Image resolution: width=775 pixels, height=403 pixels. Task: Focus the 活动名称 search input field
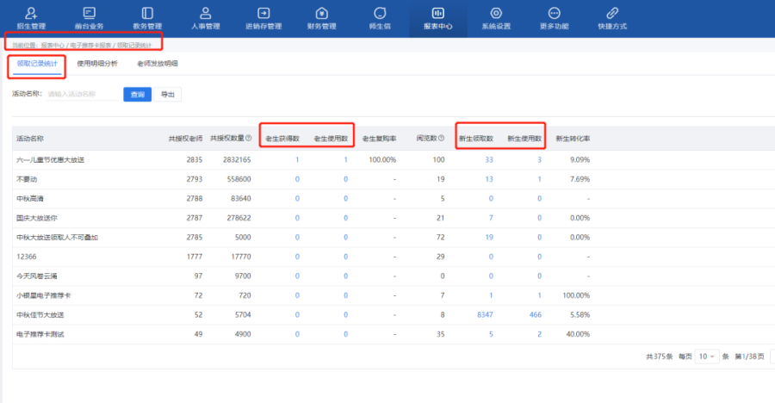coord(82,94)
